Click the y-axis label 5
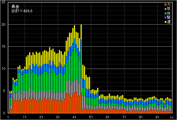The width and height of the screenshot is (177, 120). pyautogui.click(x=4, y=91)
